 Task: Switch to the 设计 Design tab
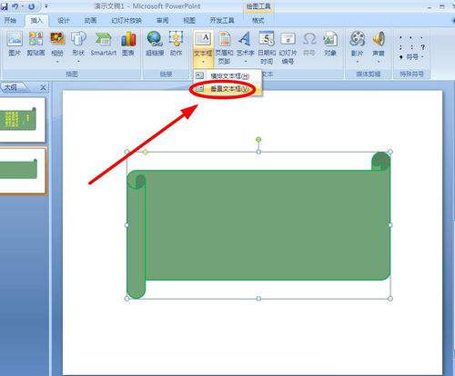(x=64, y=20)
